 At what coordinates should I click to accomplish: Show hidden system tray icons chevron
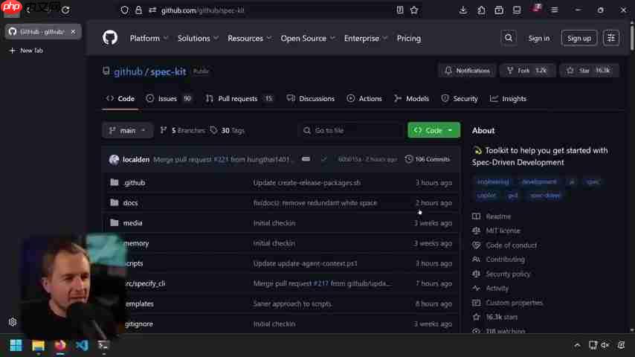(x=577, y=345)
